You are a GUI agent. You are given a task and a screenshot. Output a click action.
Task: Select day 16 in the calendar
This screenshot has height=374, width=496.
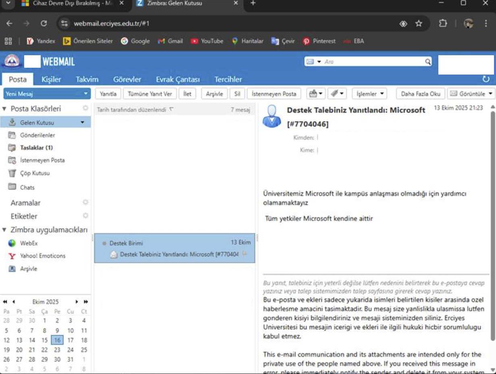pos(57,340)
